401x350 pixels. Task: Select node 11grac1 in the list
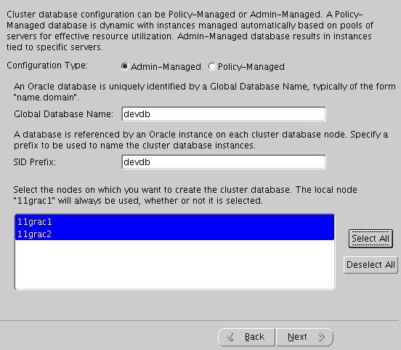(x=174, y=222)
